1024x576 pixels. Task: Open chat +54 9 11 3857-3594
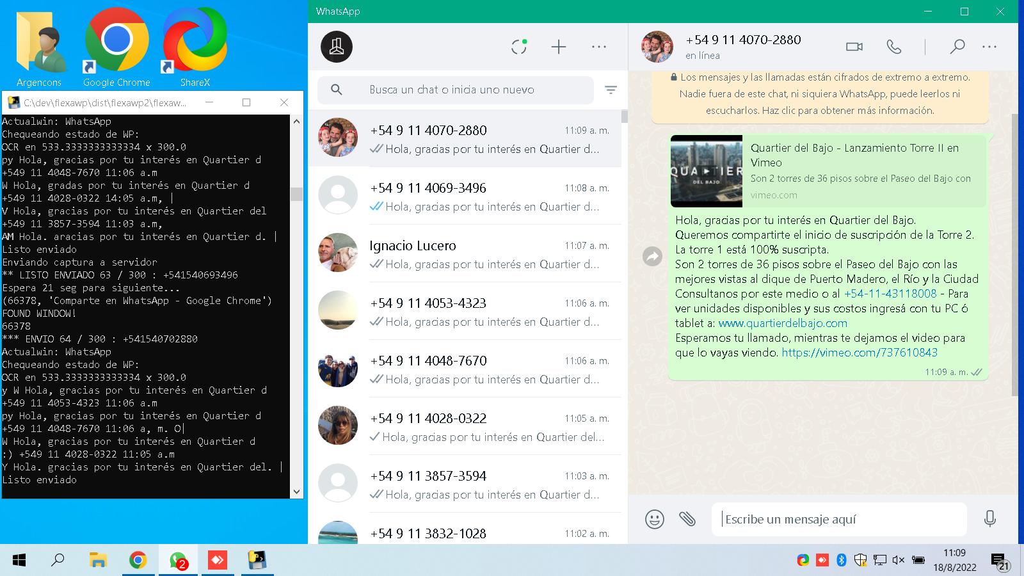coord(465,484)
